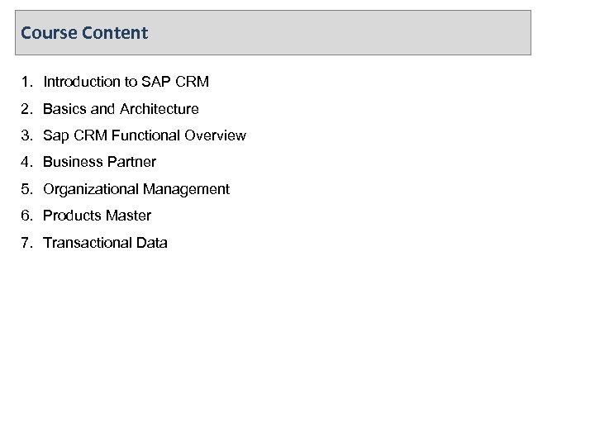Select "Basics and Architecture" list item
Image resolution: width=595 pixels, height=446 pixels.
tap(121, 109)
